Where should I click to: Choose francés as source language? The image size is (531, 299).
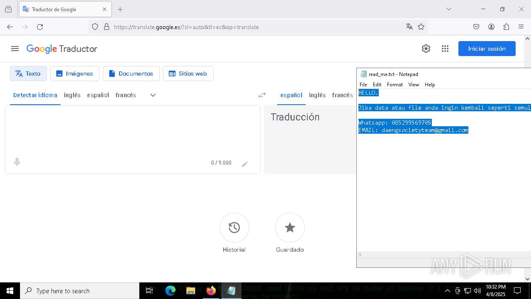[126, 95]
